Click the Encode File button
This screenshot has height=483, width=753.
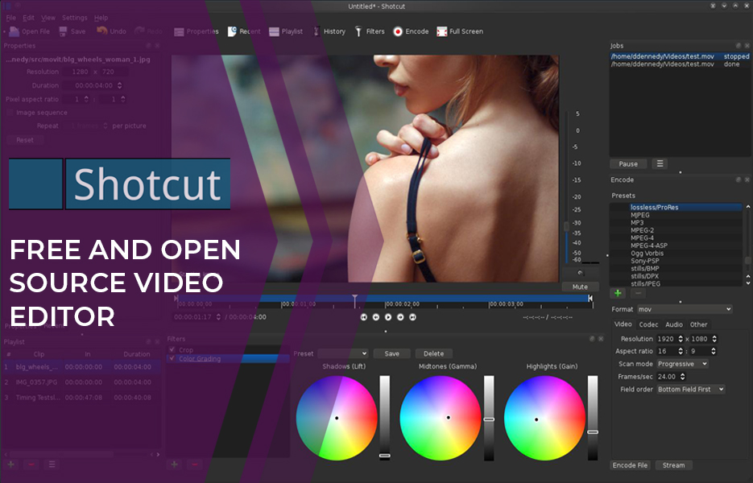coord(630,465)
